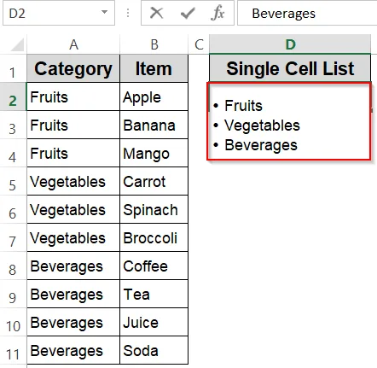Click the formula bar vertical dots handle
This screenshot has width=377, height=368.
click(128, 13)
